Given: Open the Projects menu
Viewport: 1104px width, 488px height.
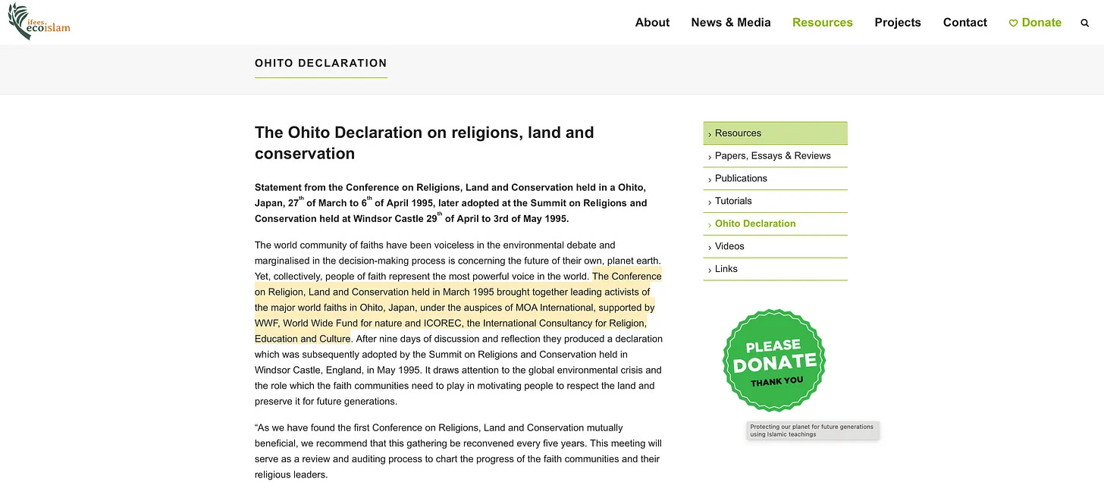Looking at the screenshot, I should point(898,22).
